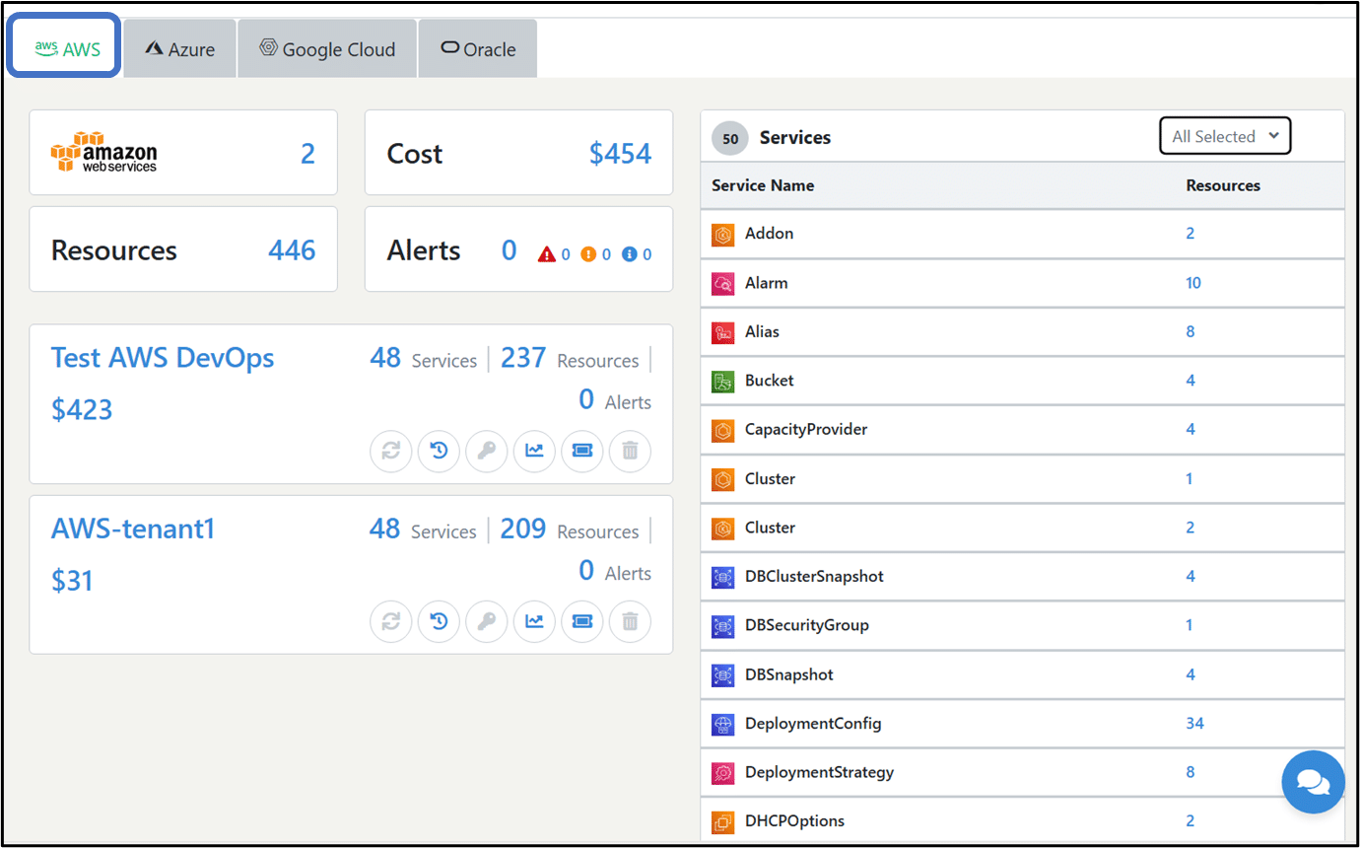Screen dimensions: 1360x848
Task: Select the Cluster row with 1 resource
Action: 1022,479
